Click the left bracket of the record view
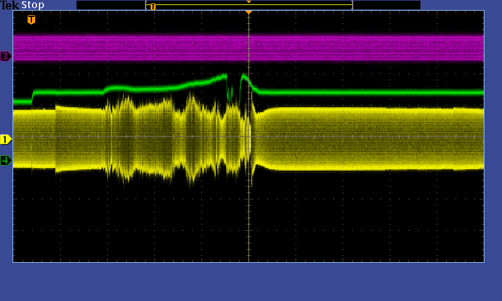Image resolution: width=502 pixels, height=301 pixels. click(146, 5)
